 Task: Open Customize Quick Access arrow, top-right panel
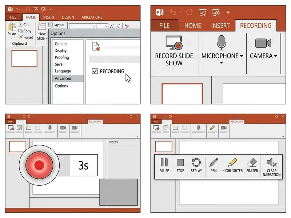click(x=228, y=12)
